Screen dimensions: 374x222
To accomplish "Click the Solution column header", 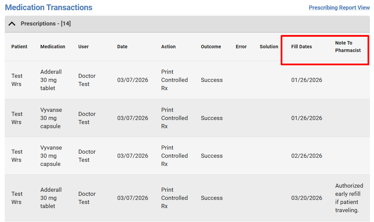I will click(x=269, y=47).
